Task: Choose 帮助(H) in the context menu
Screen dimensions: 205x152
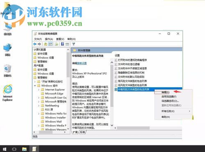Action: coord(166,117)
